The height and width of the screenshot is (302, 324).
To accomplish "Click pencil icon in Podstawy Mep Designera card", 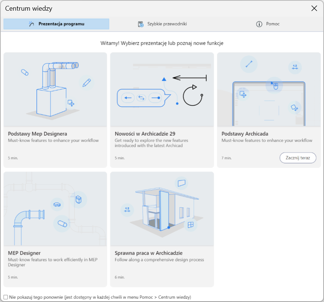I will coord(86,83).
